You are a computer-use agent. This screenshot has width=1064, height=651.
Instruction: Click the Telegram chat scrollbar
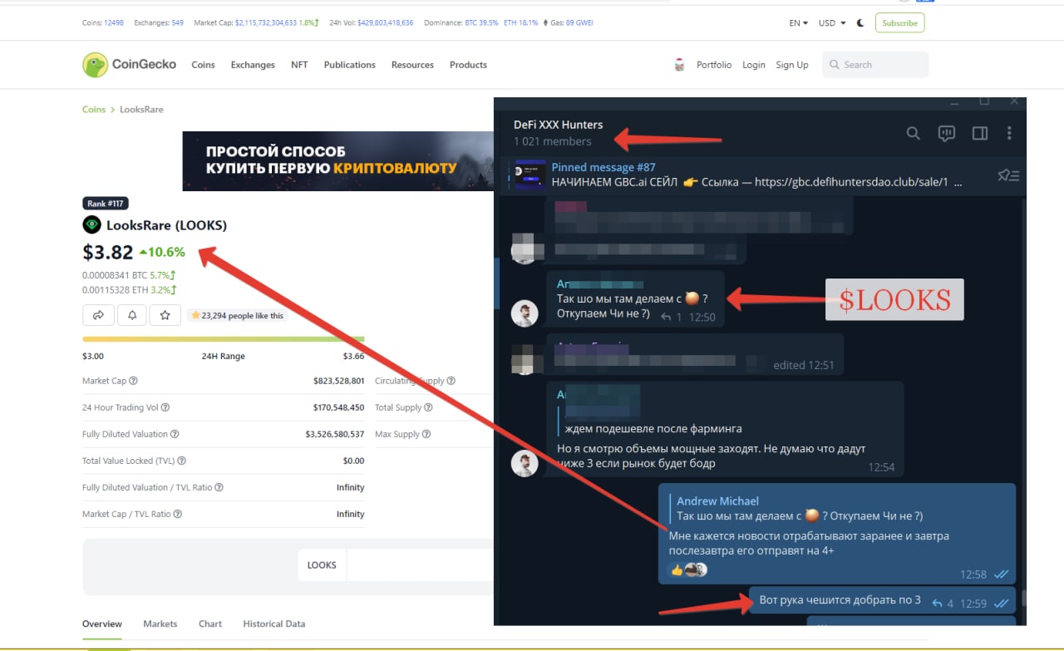pyautogui.click(x=1022, y=597)
